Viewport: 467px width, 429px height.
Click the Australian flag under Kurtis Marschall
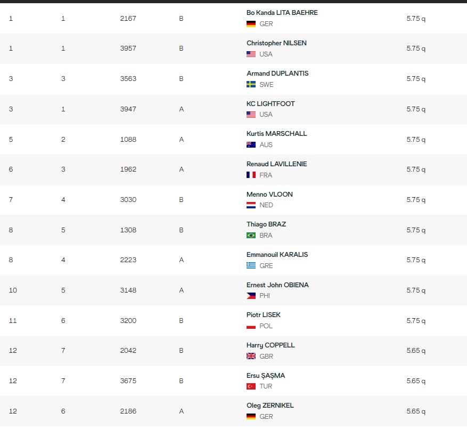click(x=251, y=145)
